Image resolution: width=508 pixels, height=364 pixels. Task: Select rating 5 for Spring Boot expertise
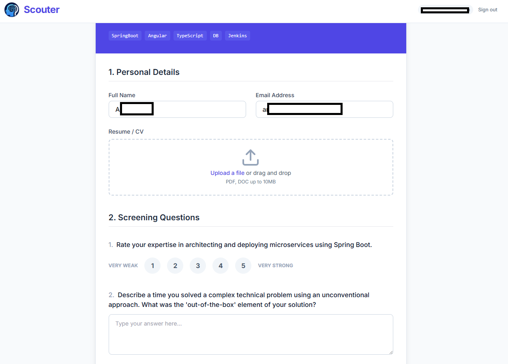[243, 265]
